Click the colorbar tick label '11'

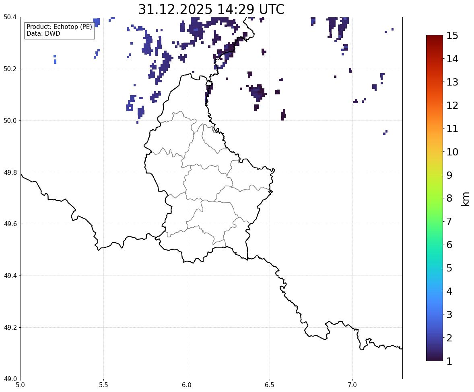(x=452, y=129)
